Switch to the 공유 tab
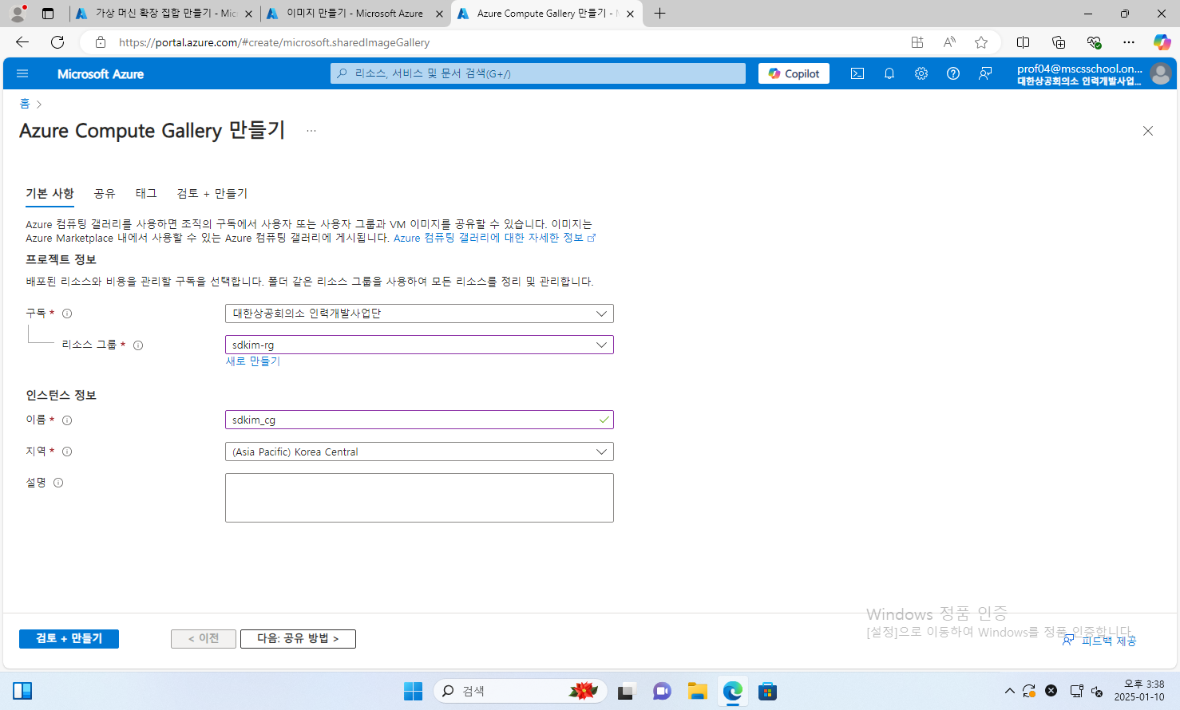Image resolution: width=1180 pixels, height=710 pixels. coord(105,194)
